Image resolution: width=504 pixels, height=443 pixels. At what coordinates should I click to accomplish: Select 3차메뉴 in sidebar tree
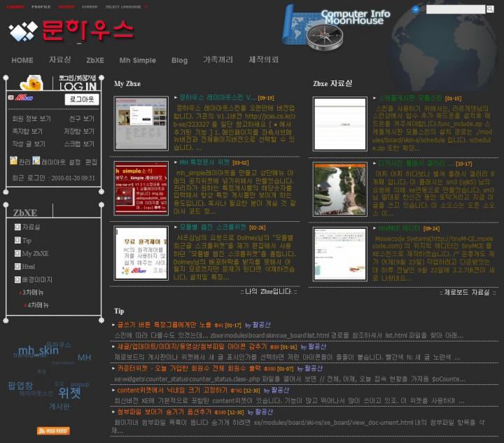(x=33, y=293)
